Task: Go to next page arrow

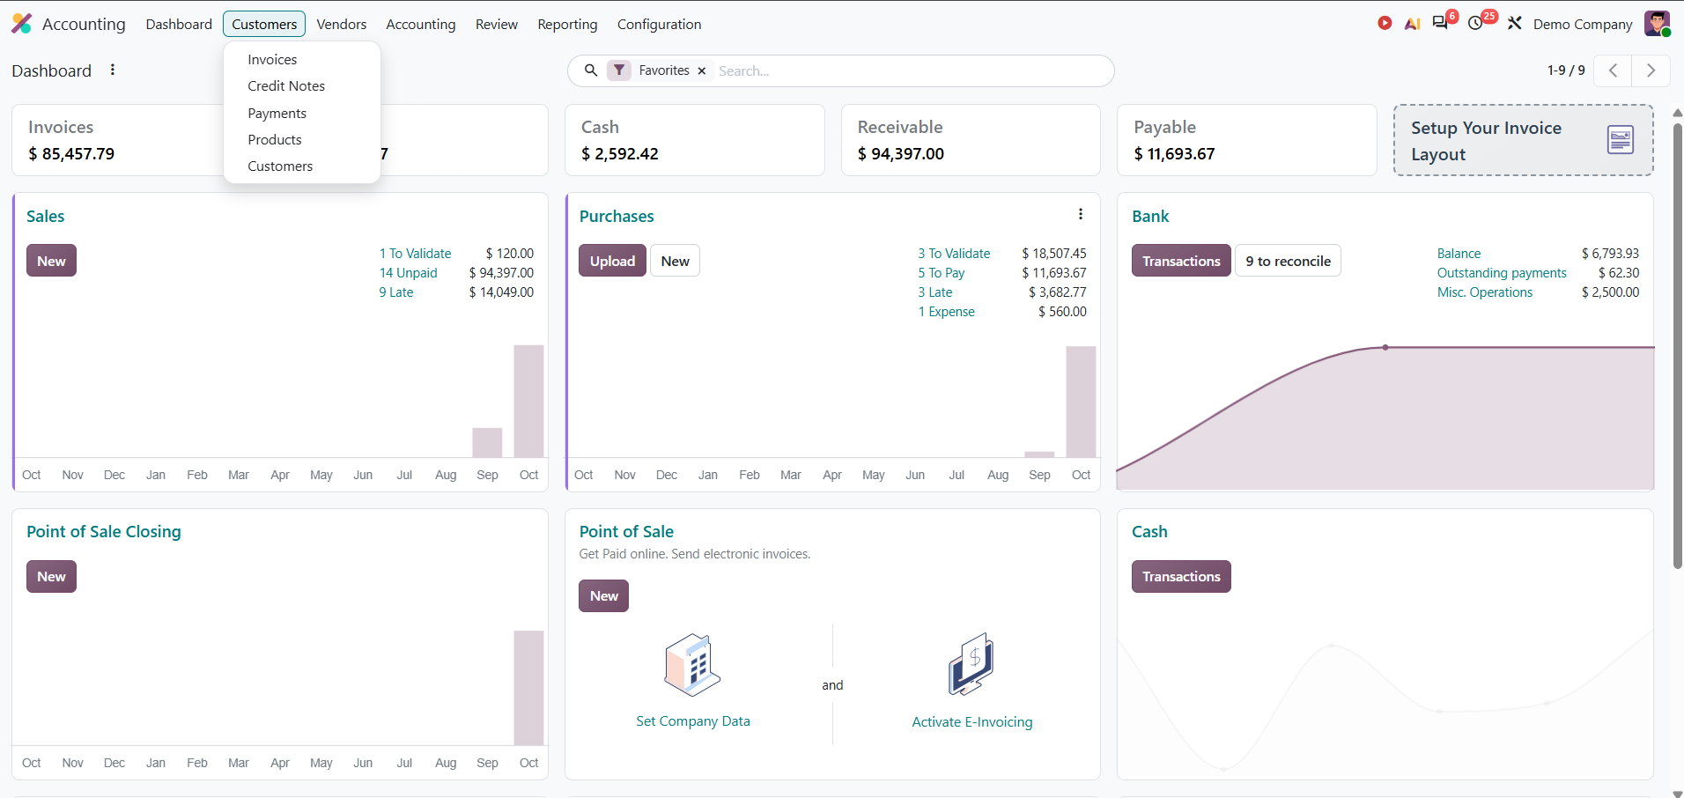Action: click(x=1651, y=70)
